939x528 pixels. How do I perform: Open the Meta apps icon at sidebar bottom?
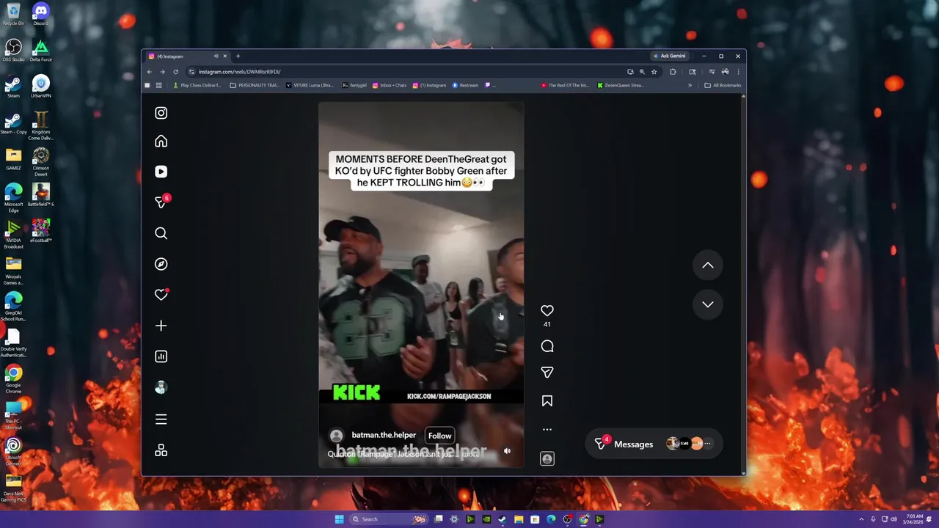[x=161, y=451]
